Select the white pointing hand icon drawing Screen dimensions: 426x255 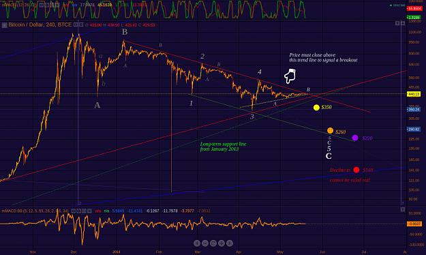pos(290,76)
